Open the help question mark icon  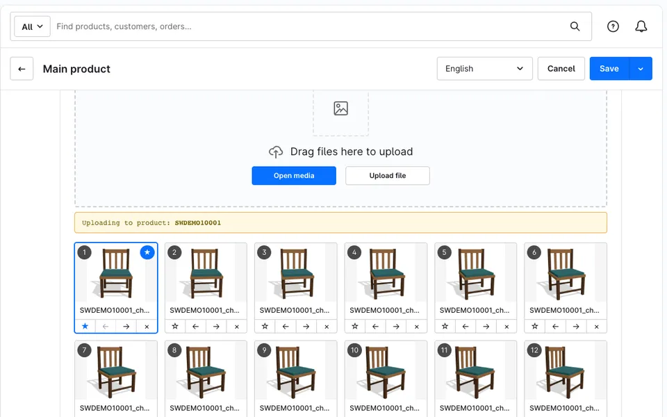tap(613, 26)
